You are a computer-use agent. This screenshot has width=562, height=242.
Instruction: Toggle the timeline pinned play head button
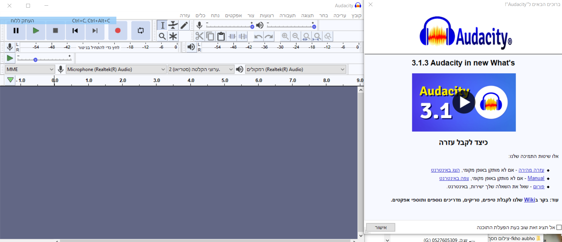click(10, 80)
